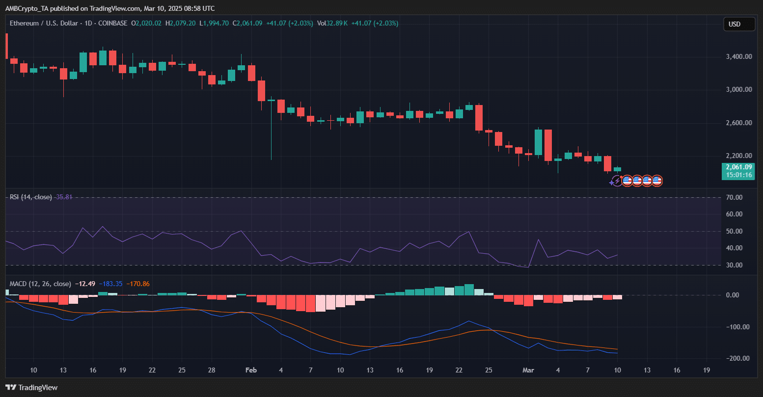Click the Feb label on the time axis

(251, 370)
